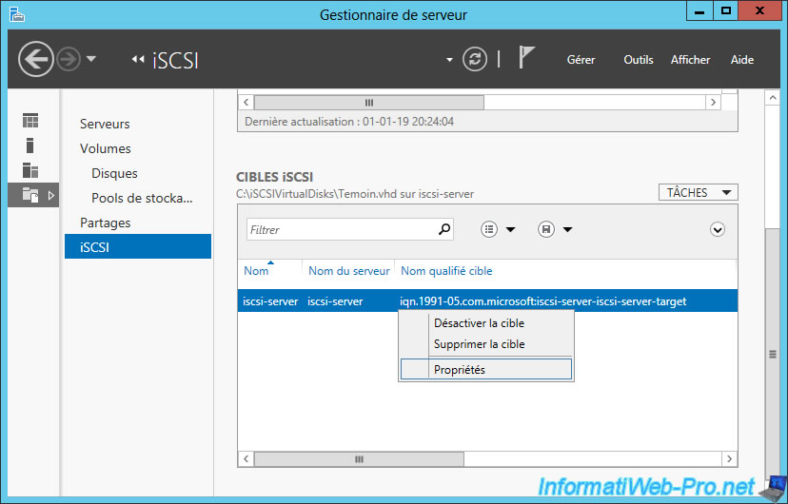Open the Gérer menu
The height and width of the screenshot is (504, 788).
pyautogui.click(x=581, y=60)
